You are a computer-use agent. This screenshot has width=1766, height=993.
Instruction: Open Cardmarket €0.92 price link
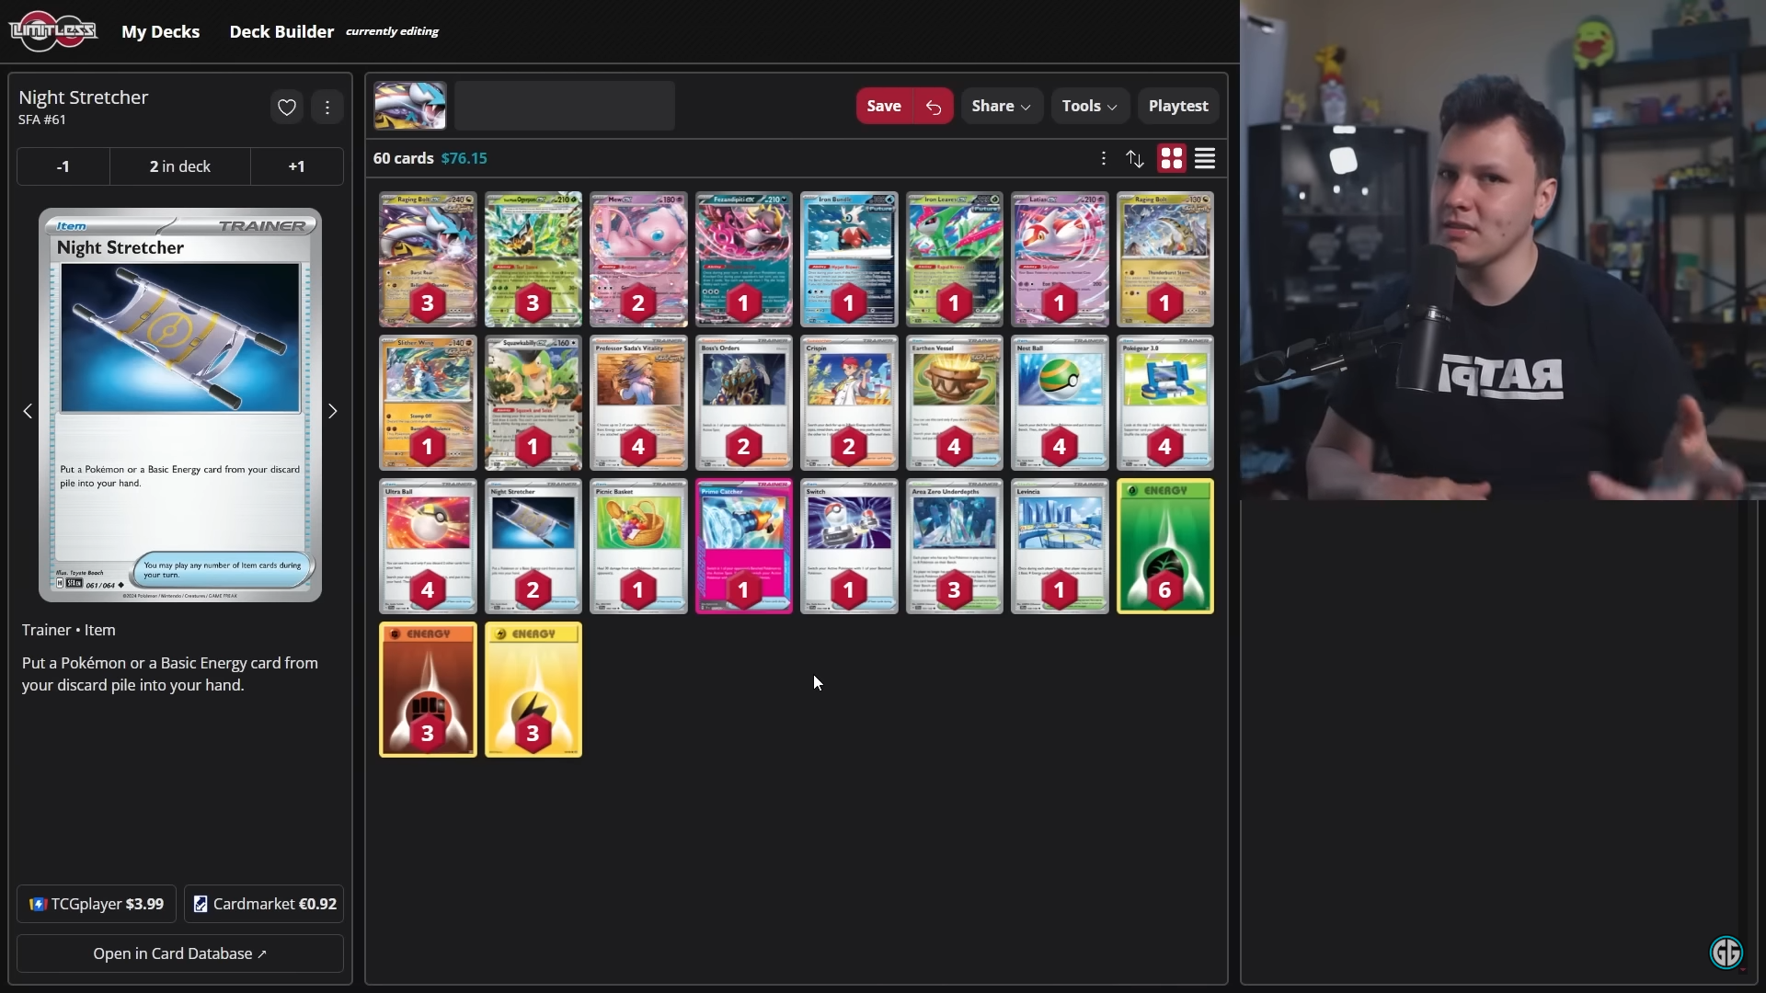click(x=264, y=904)
